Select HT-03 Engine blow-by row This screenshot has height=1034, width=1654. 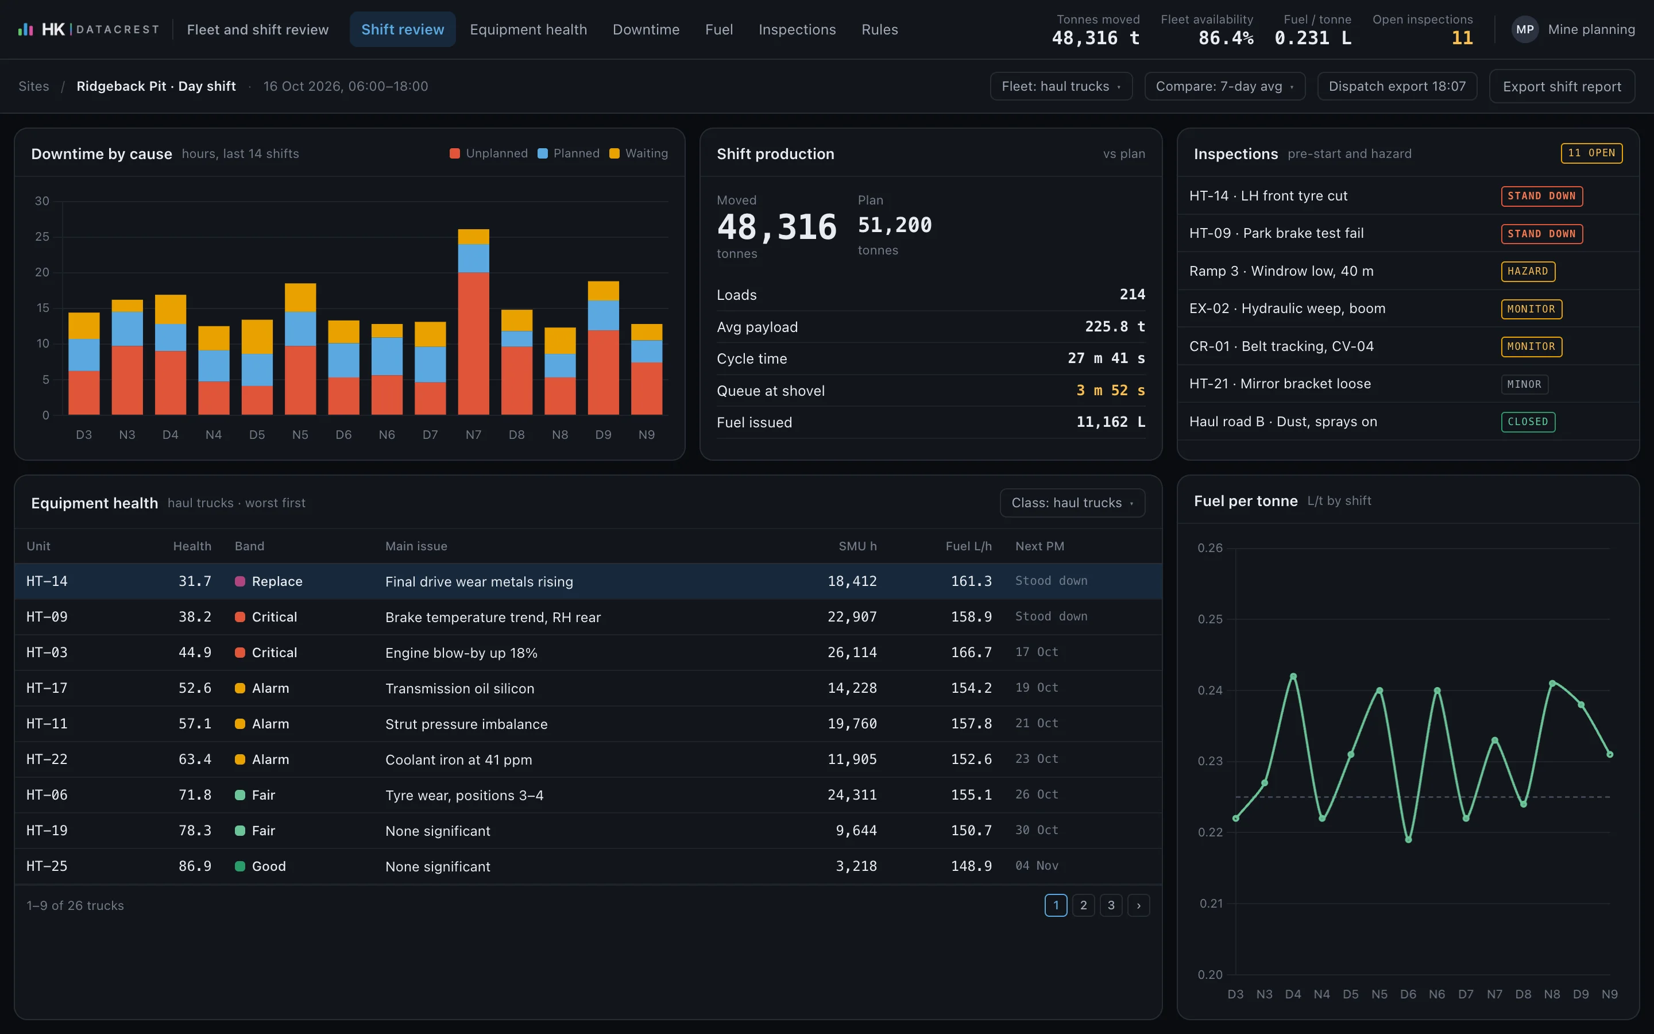pyautogui.click(x=588, y=653)
